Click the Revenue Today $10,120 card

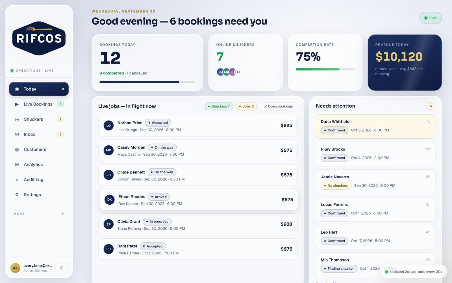(405, 63)
